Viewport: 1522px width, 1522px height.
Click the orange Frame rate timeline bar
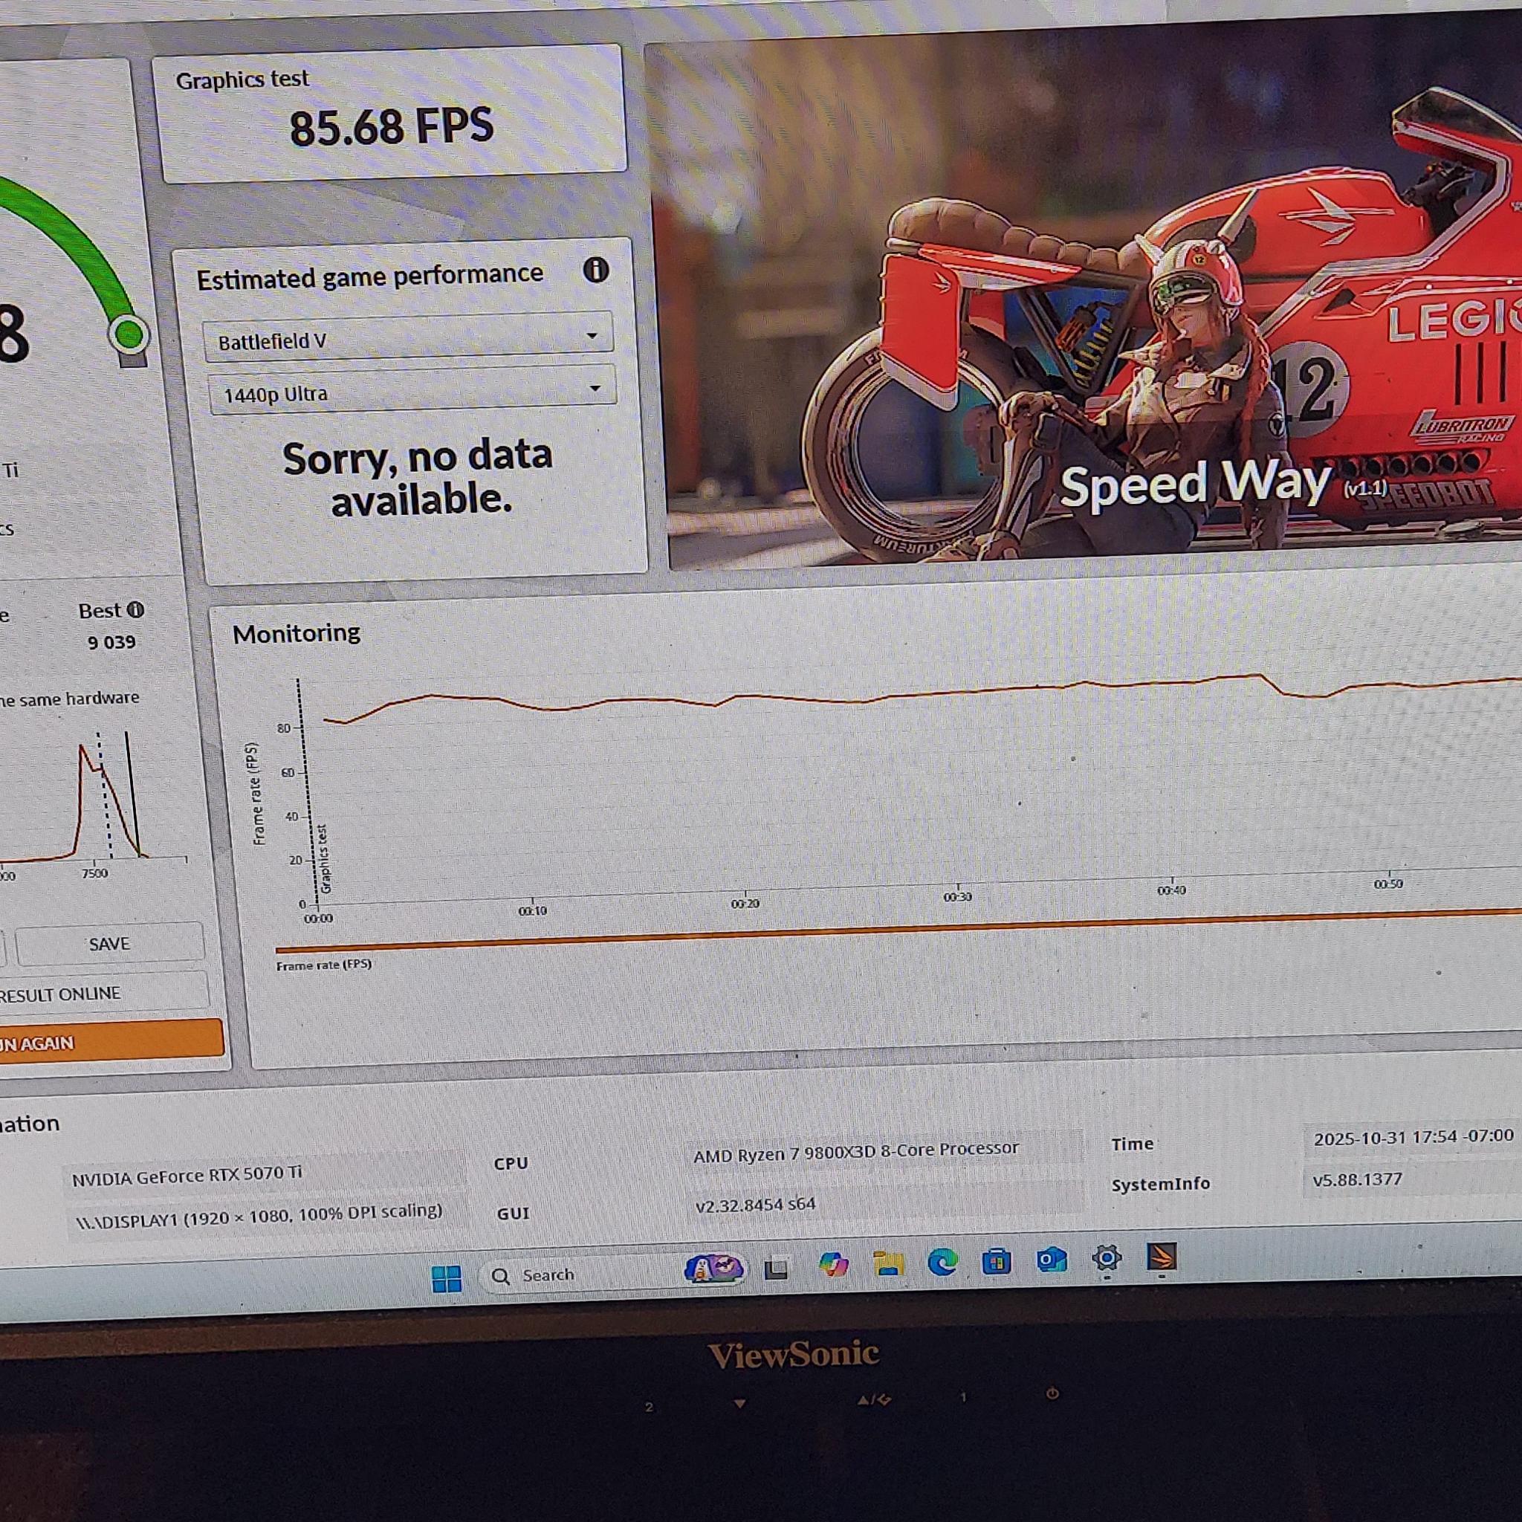pos(898,931)
